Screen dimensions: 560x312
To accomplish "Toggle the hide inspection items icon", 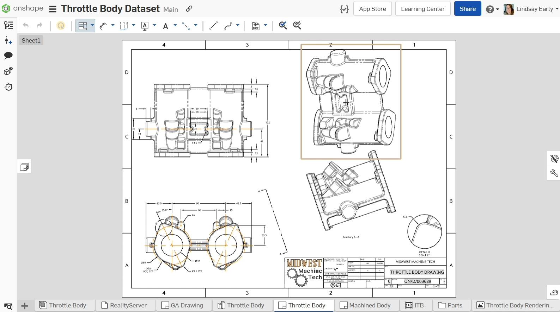I will [x=297, y=25].
